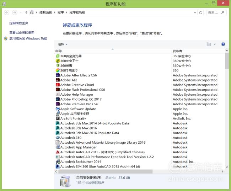Image resolution: width=231 pixels, height=191 pixels.
Task: Expand the arrow before 控制面板 breadcrumb
Action: 36,12
